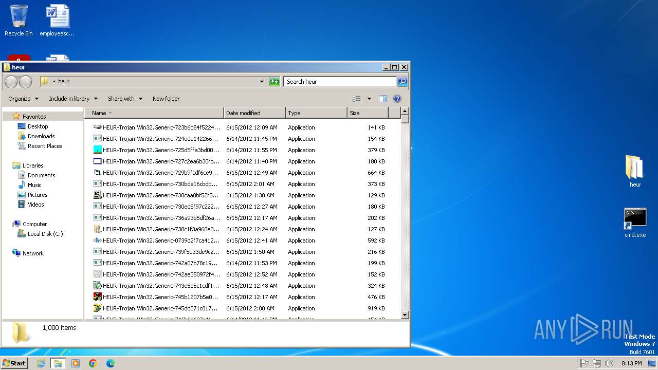Click file list scrollbar up arrow
The width and height of the screenshot is (658, 370).
[x=405, y=112]
